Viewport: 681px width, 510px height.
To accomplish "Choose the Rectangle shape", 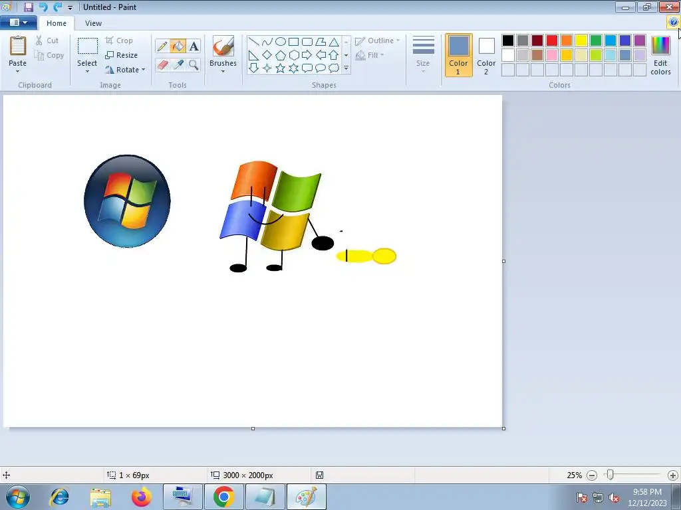I will pos(293,42).
